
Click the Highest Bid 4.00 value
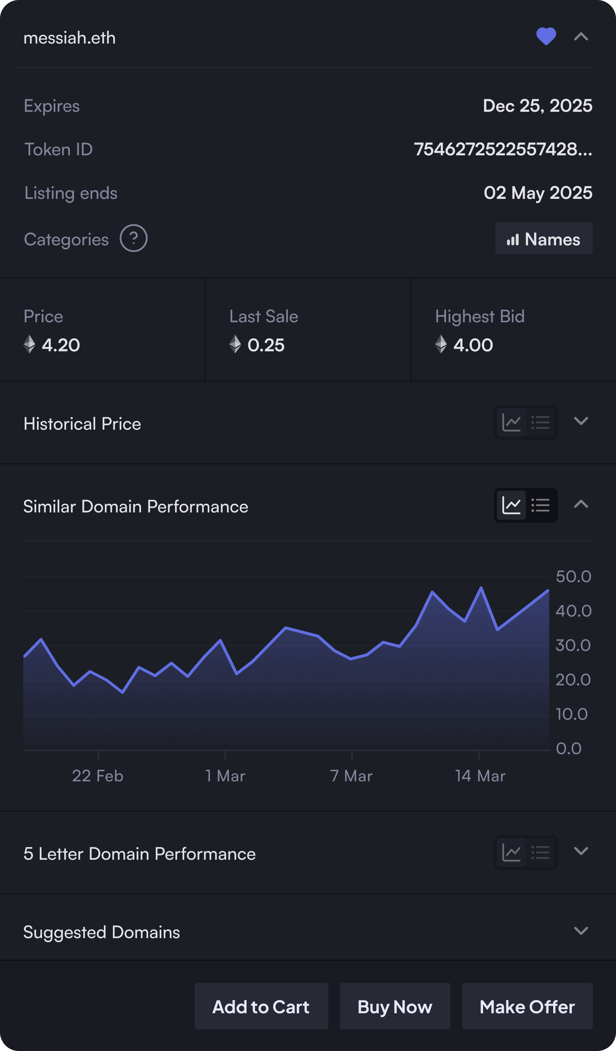coord(473,345)
